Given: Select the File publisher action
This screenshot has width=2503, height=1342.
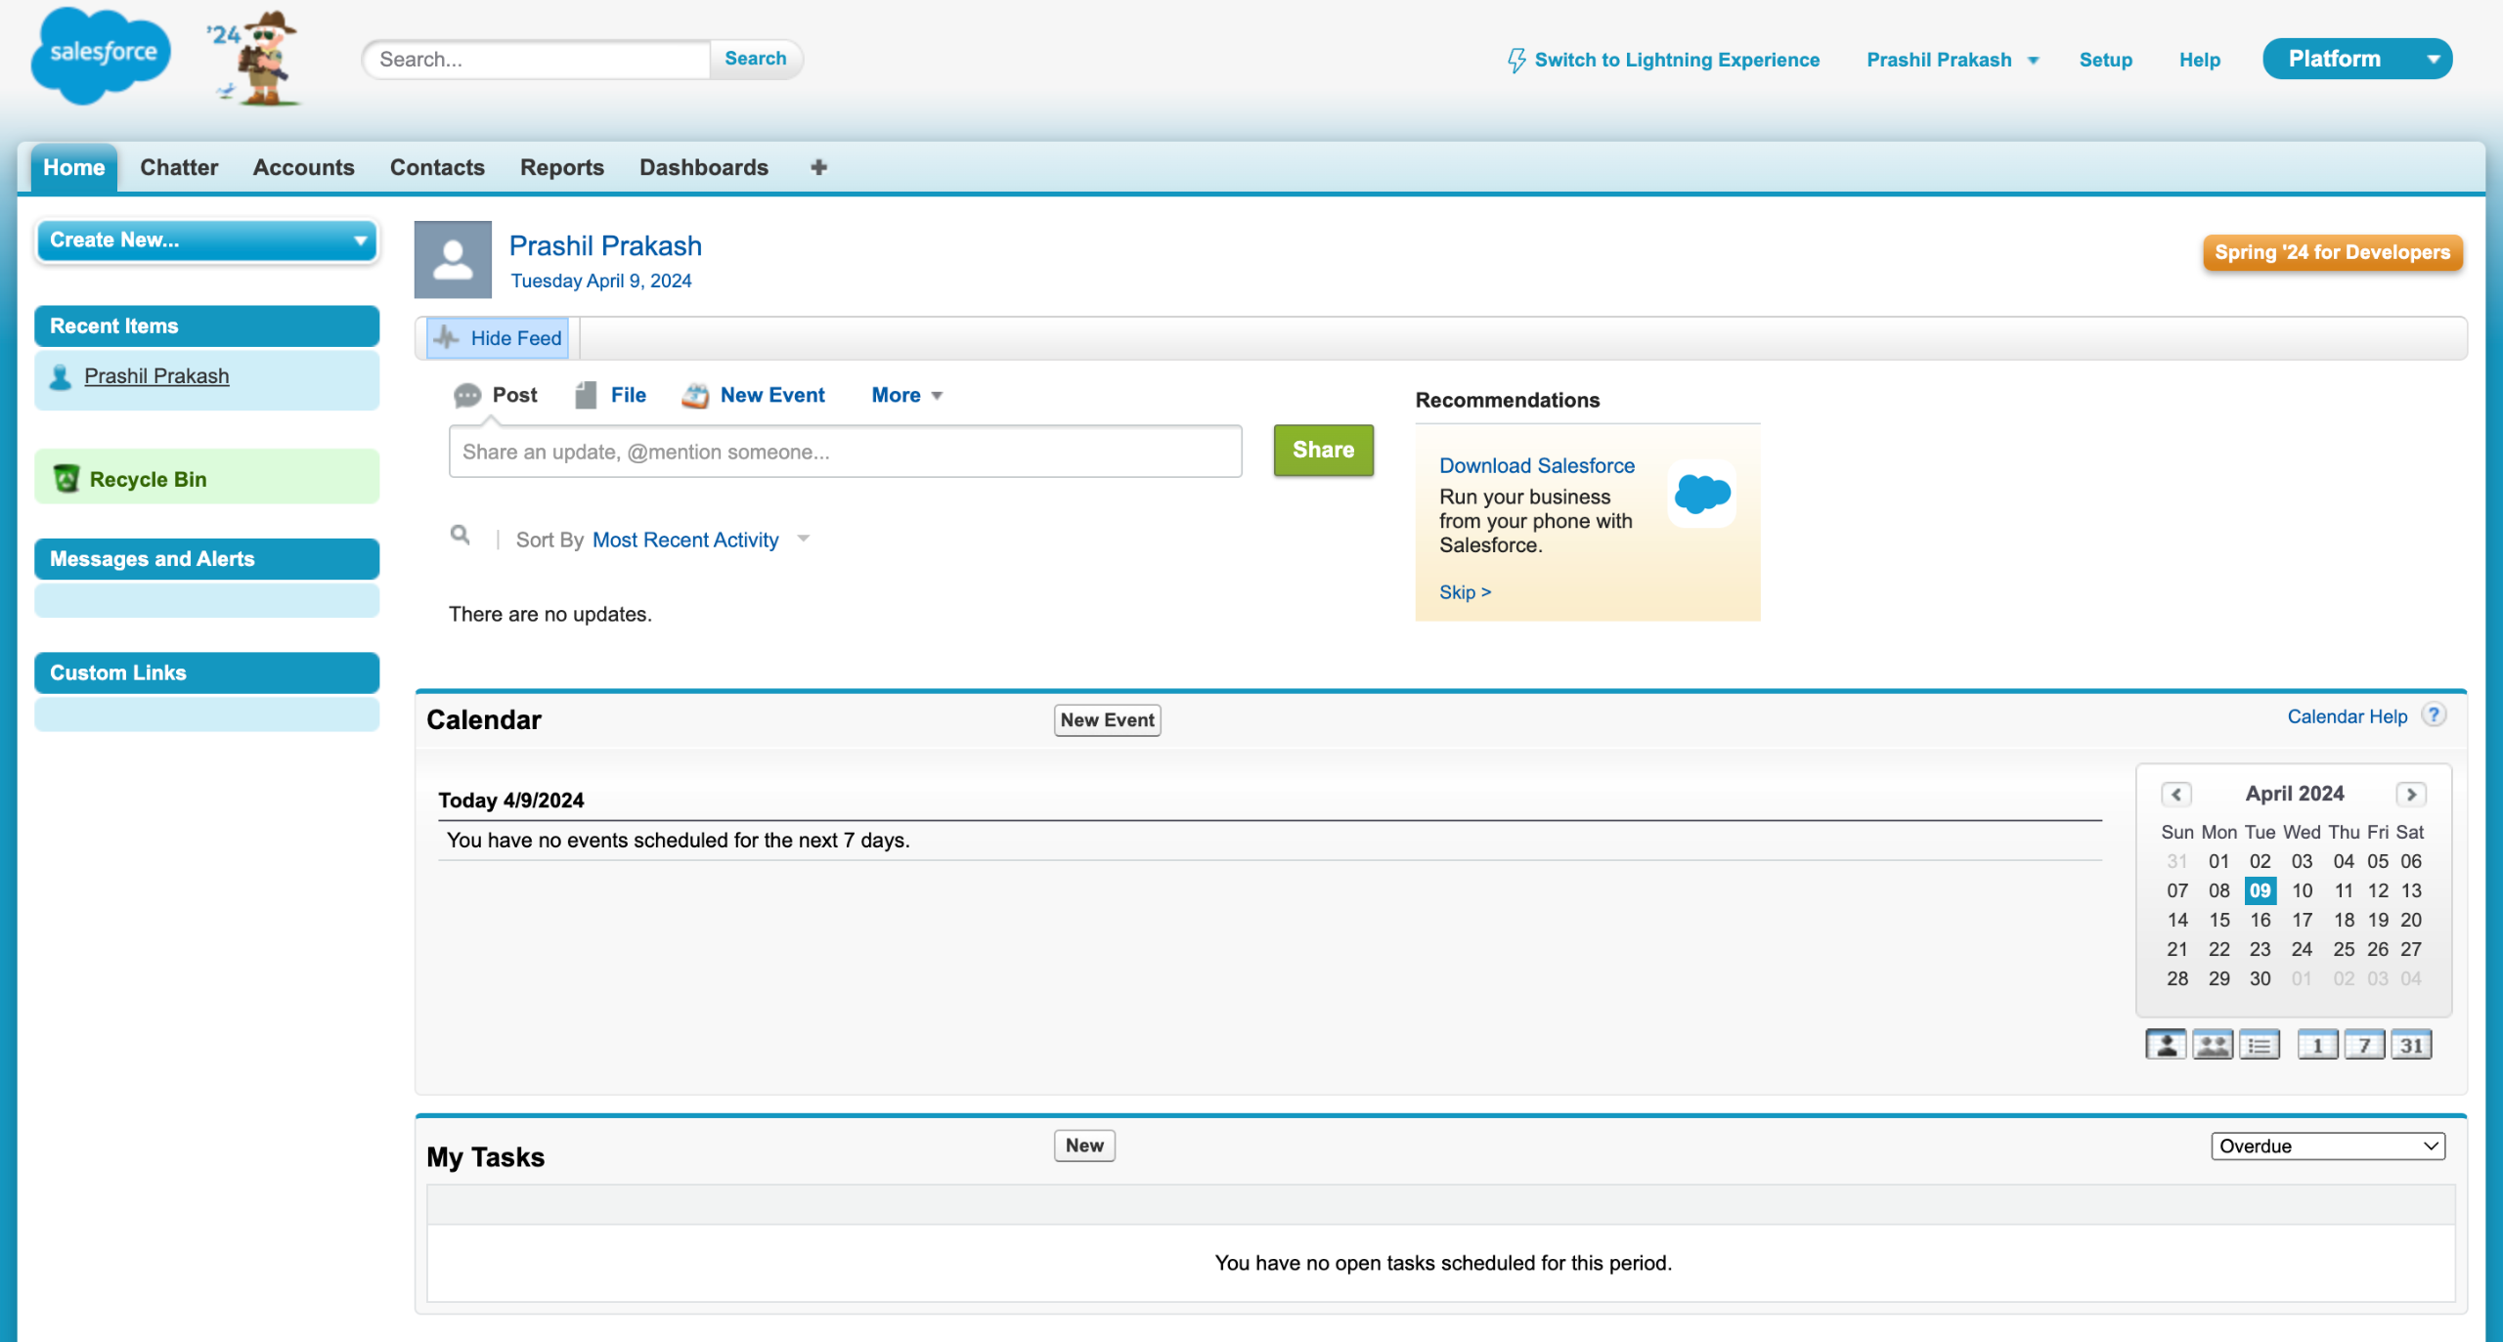Looking at the screenshot, I should pyautogui.click(x=611, y=395).
